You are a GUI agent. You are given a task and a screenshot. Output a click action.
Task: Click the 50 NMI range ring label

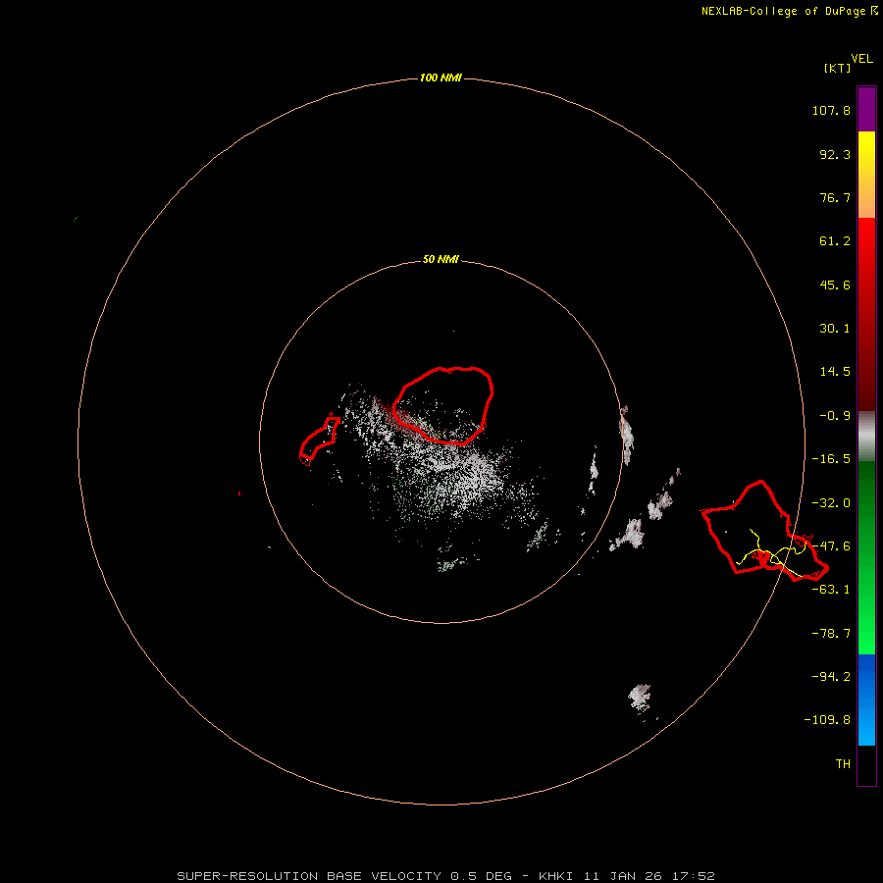click(x=441, y=259)
